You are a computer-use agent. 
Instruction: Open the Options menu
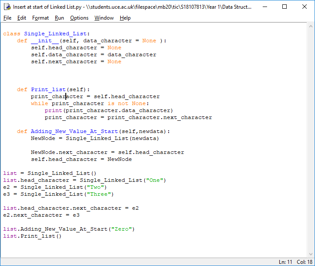tap(79, 18)
